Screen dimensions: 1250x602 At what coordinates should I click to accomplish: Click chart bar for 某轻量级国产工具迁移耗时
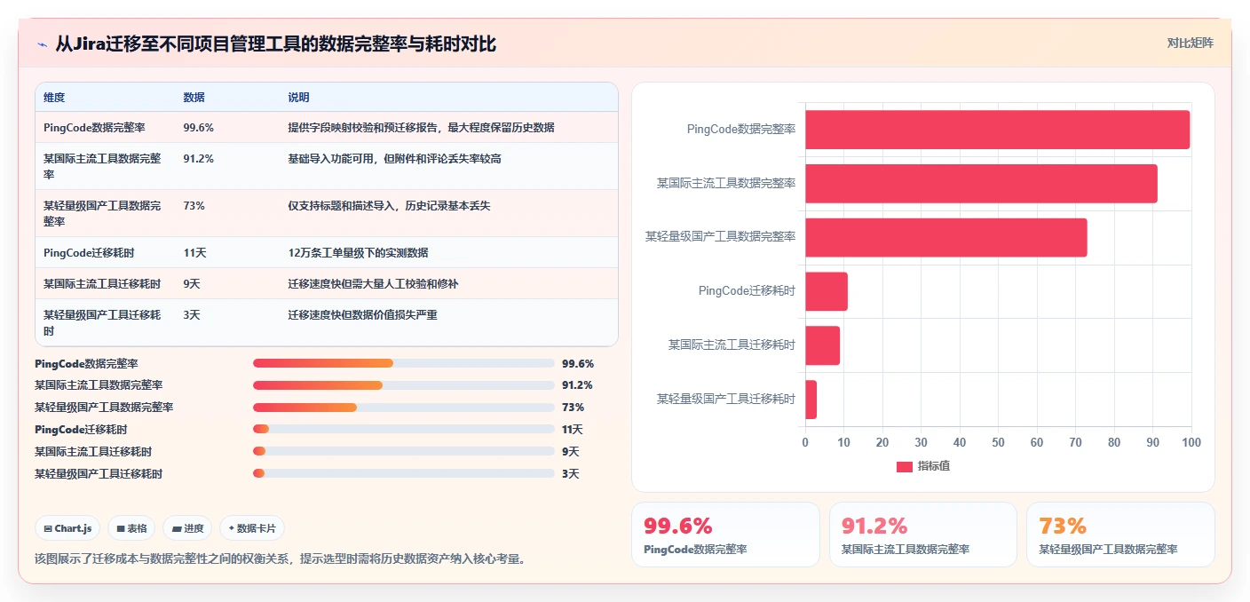tap(811, 400)
